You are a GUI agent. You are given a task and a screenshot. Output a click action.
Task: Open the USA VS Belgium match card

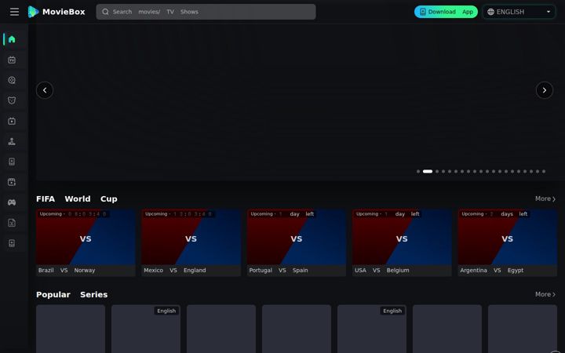pos(402,242)
